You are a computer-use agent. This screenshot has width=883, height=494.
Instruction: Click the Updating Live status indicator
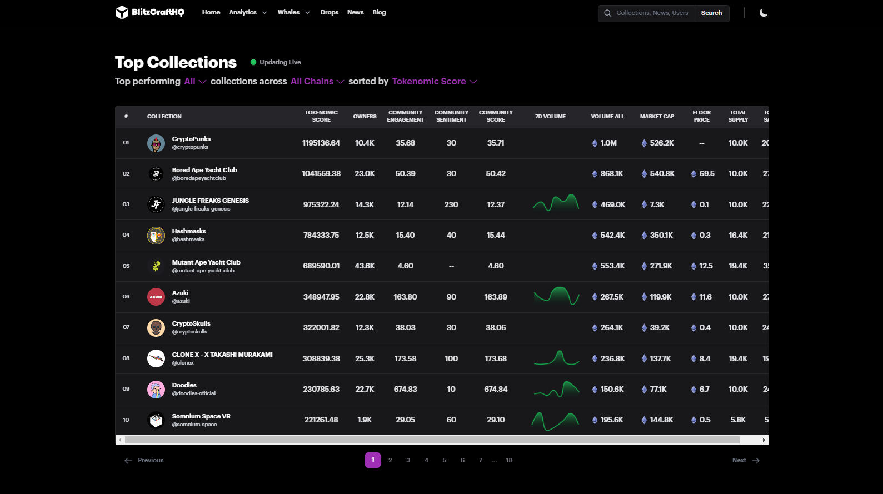pos(276,63)
